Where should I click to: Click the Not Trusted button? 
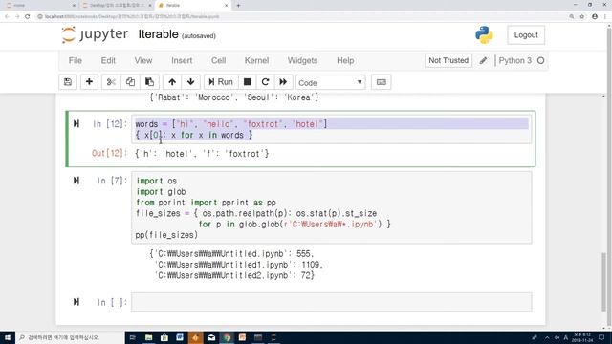coord(448,60)
